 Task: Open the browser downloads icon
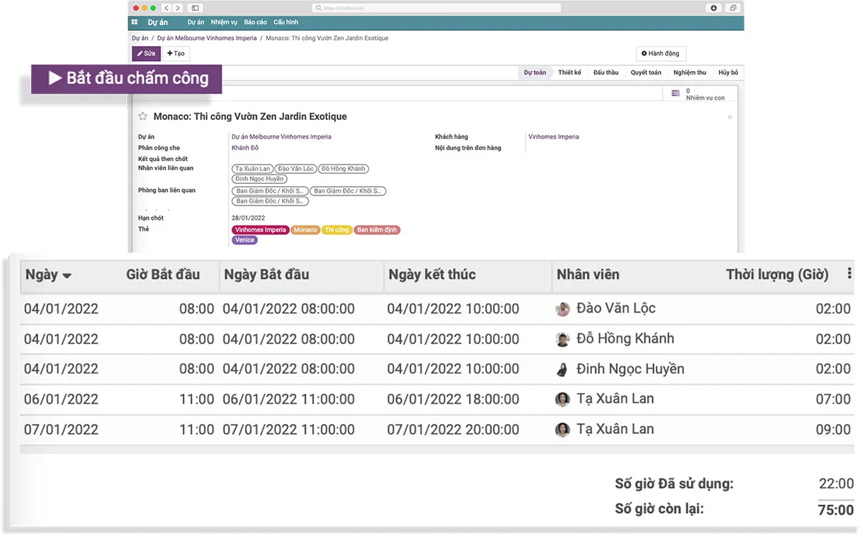tap(713, 8)
